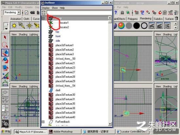Screen dimensions: 180x135
Task: Open the Start button on taskbar
Action: pyautogui.click(x=6, y=132)
